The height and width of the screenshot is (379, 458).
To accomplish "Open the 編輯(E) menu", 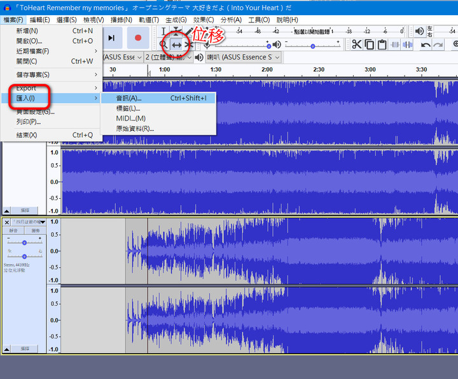I will (39, 20).
